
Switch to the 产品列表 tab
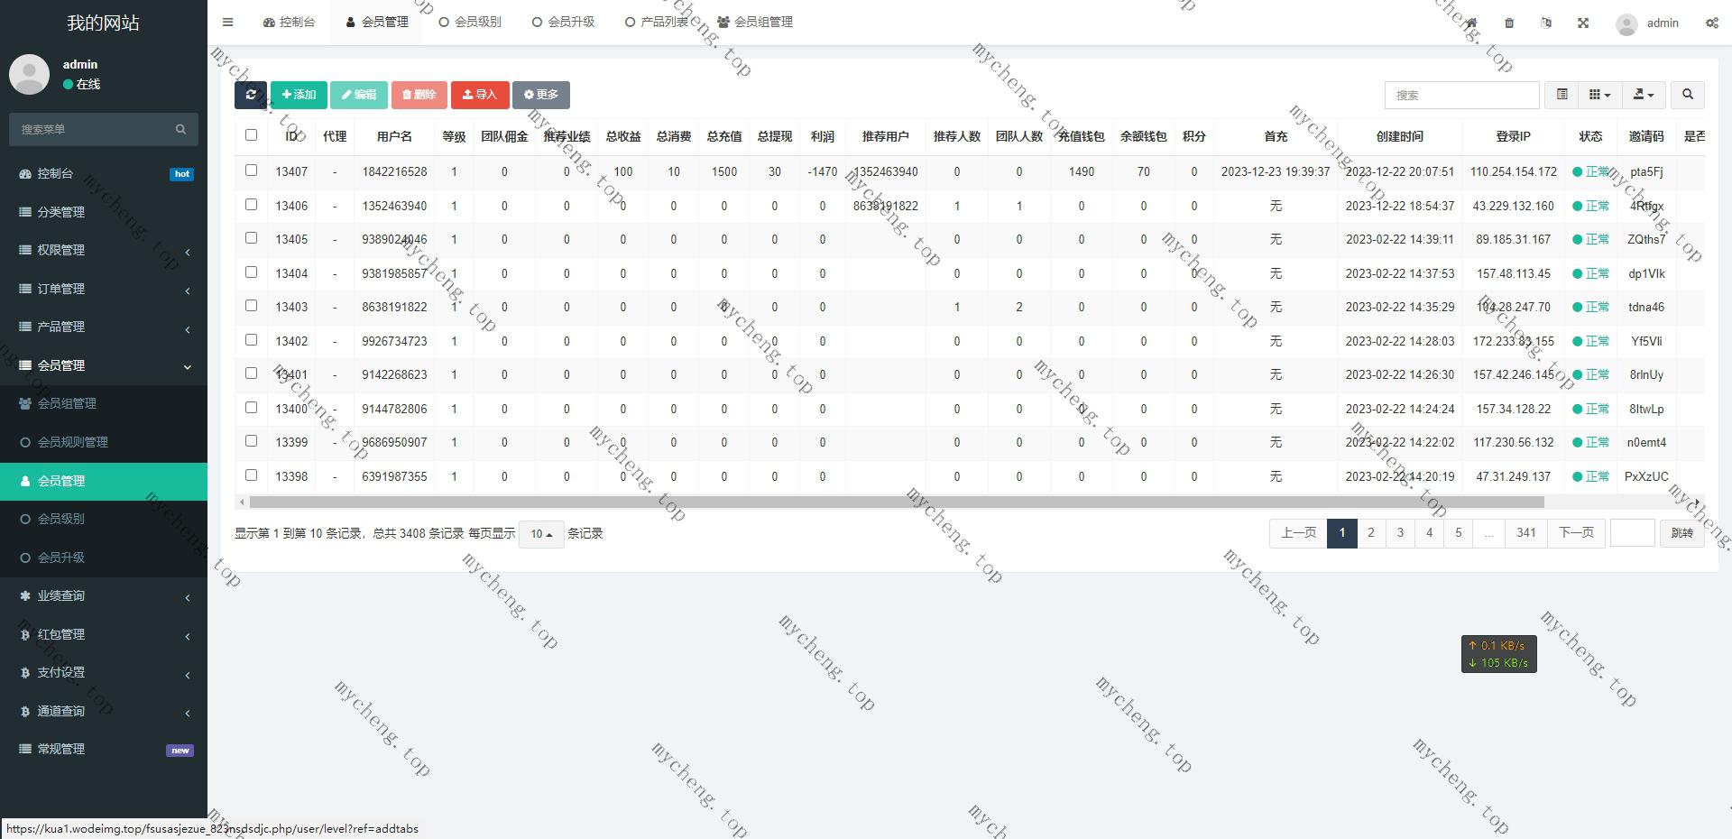[657, 23]
